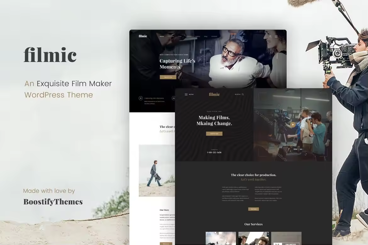Click the 'Our Story' heading

pyautogui.click(x=164, y=210)
